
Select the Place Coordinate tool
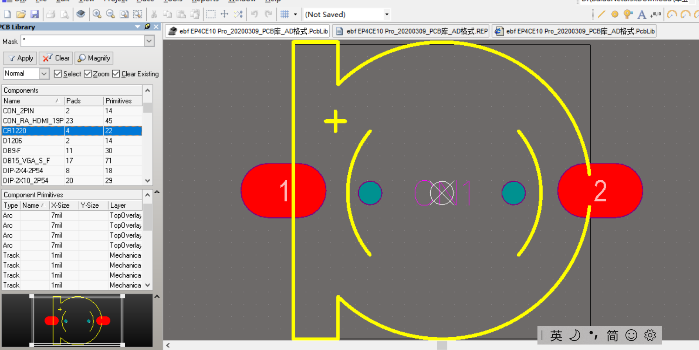click(x=655, y=14)
